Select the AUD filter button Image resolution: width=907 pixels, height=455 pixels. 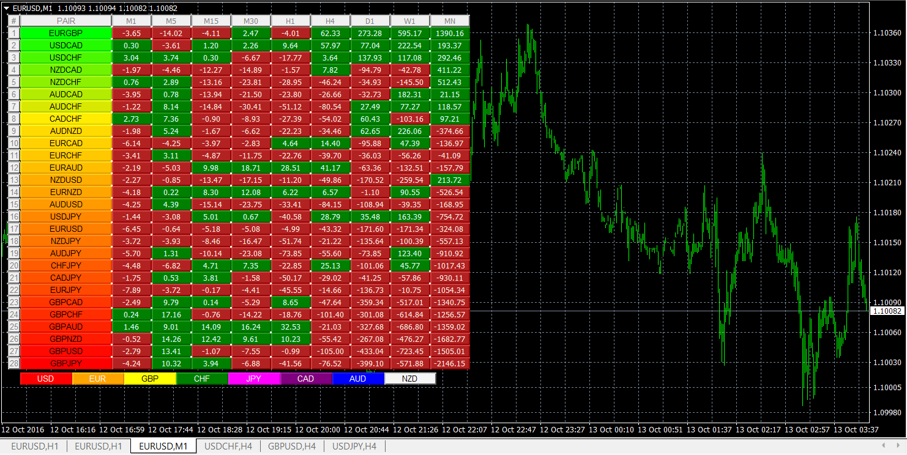(357, 378)
